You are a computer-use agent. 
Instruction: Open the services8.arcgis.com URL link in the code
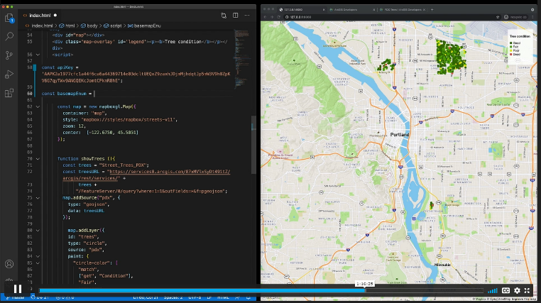[168, 172]
